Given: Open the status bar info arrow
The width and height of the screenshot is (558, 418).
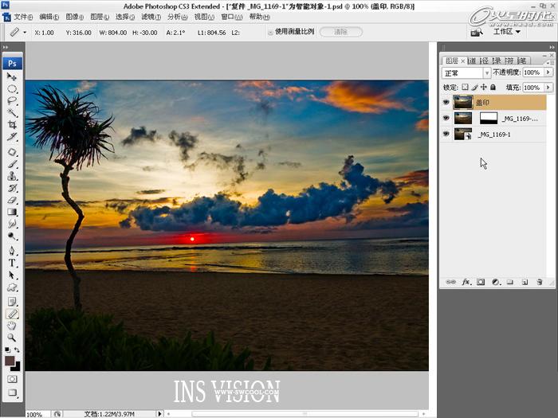Looking at the screenshot, I should tap(159, 414).
